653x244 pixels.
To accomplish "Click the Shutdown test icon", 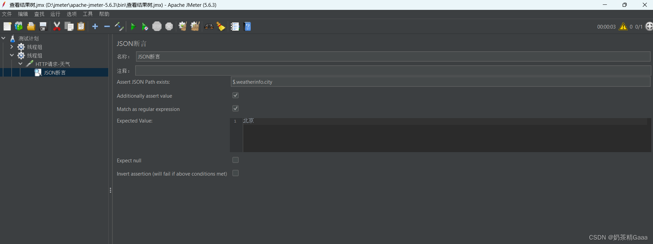I will point(169,27).
